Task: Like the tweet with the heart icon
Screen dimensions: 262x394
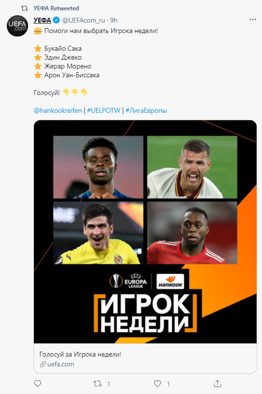Action: [157, 384]
